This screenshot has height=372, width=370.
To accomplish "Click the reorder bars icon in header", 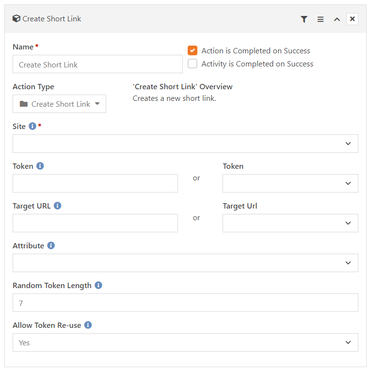I will point(321,19).
